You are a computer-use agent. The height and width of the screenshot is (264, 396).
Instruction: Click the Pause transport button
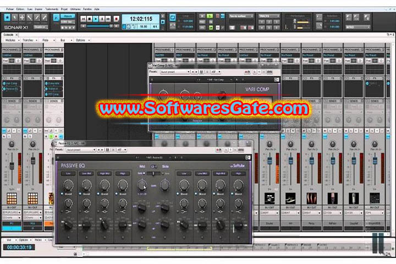(x=102, y=19)
